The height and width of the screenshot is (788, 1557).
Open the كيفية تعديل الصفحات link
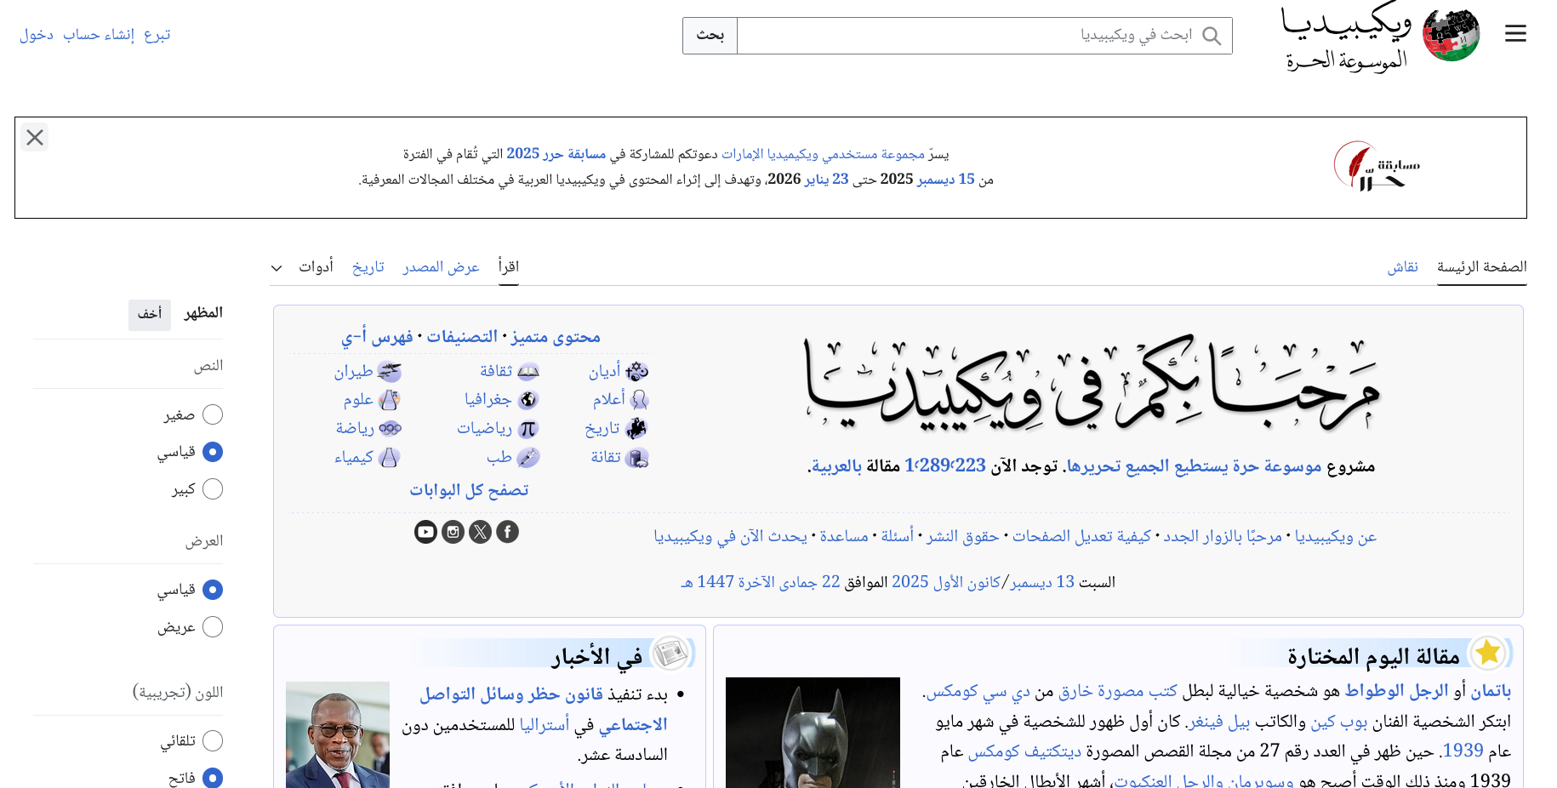tap(1081, 536)
